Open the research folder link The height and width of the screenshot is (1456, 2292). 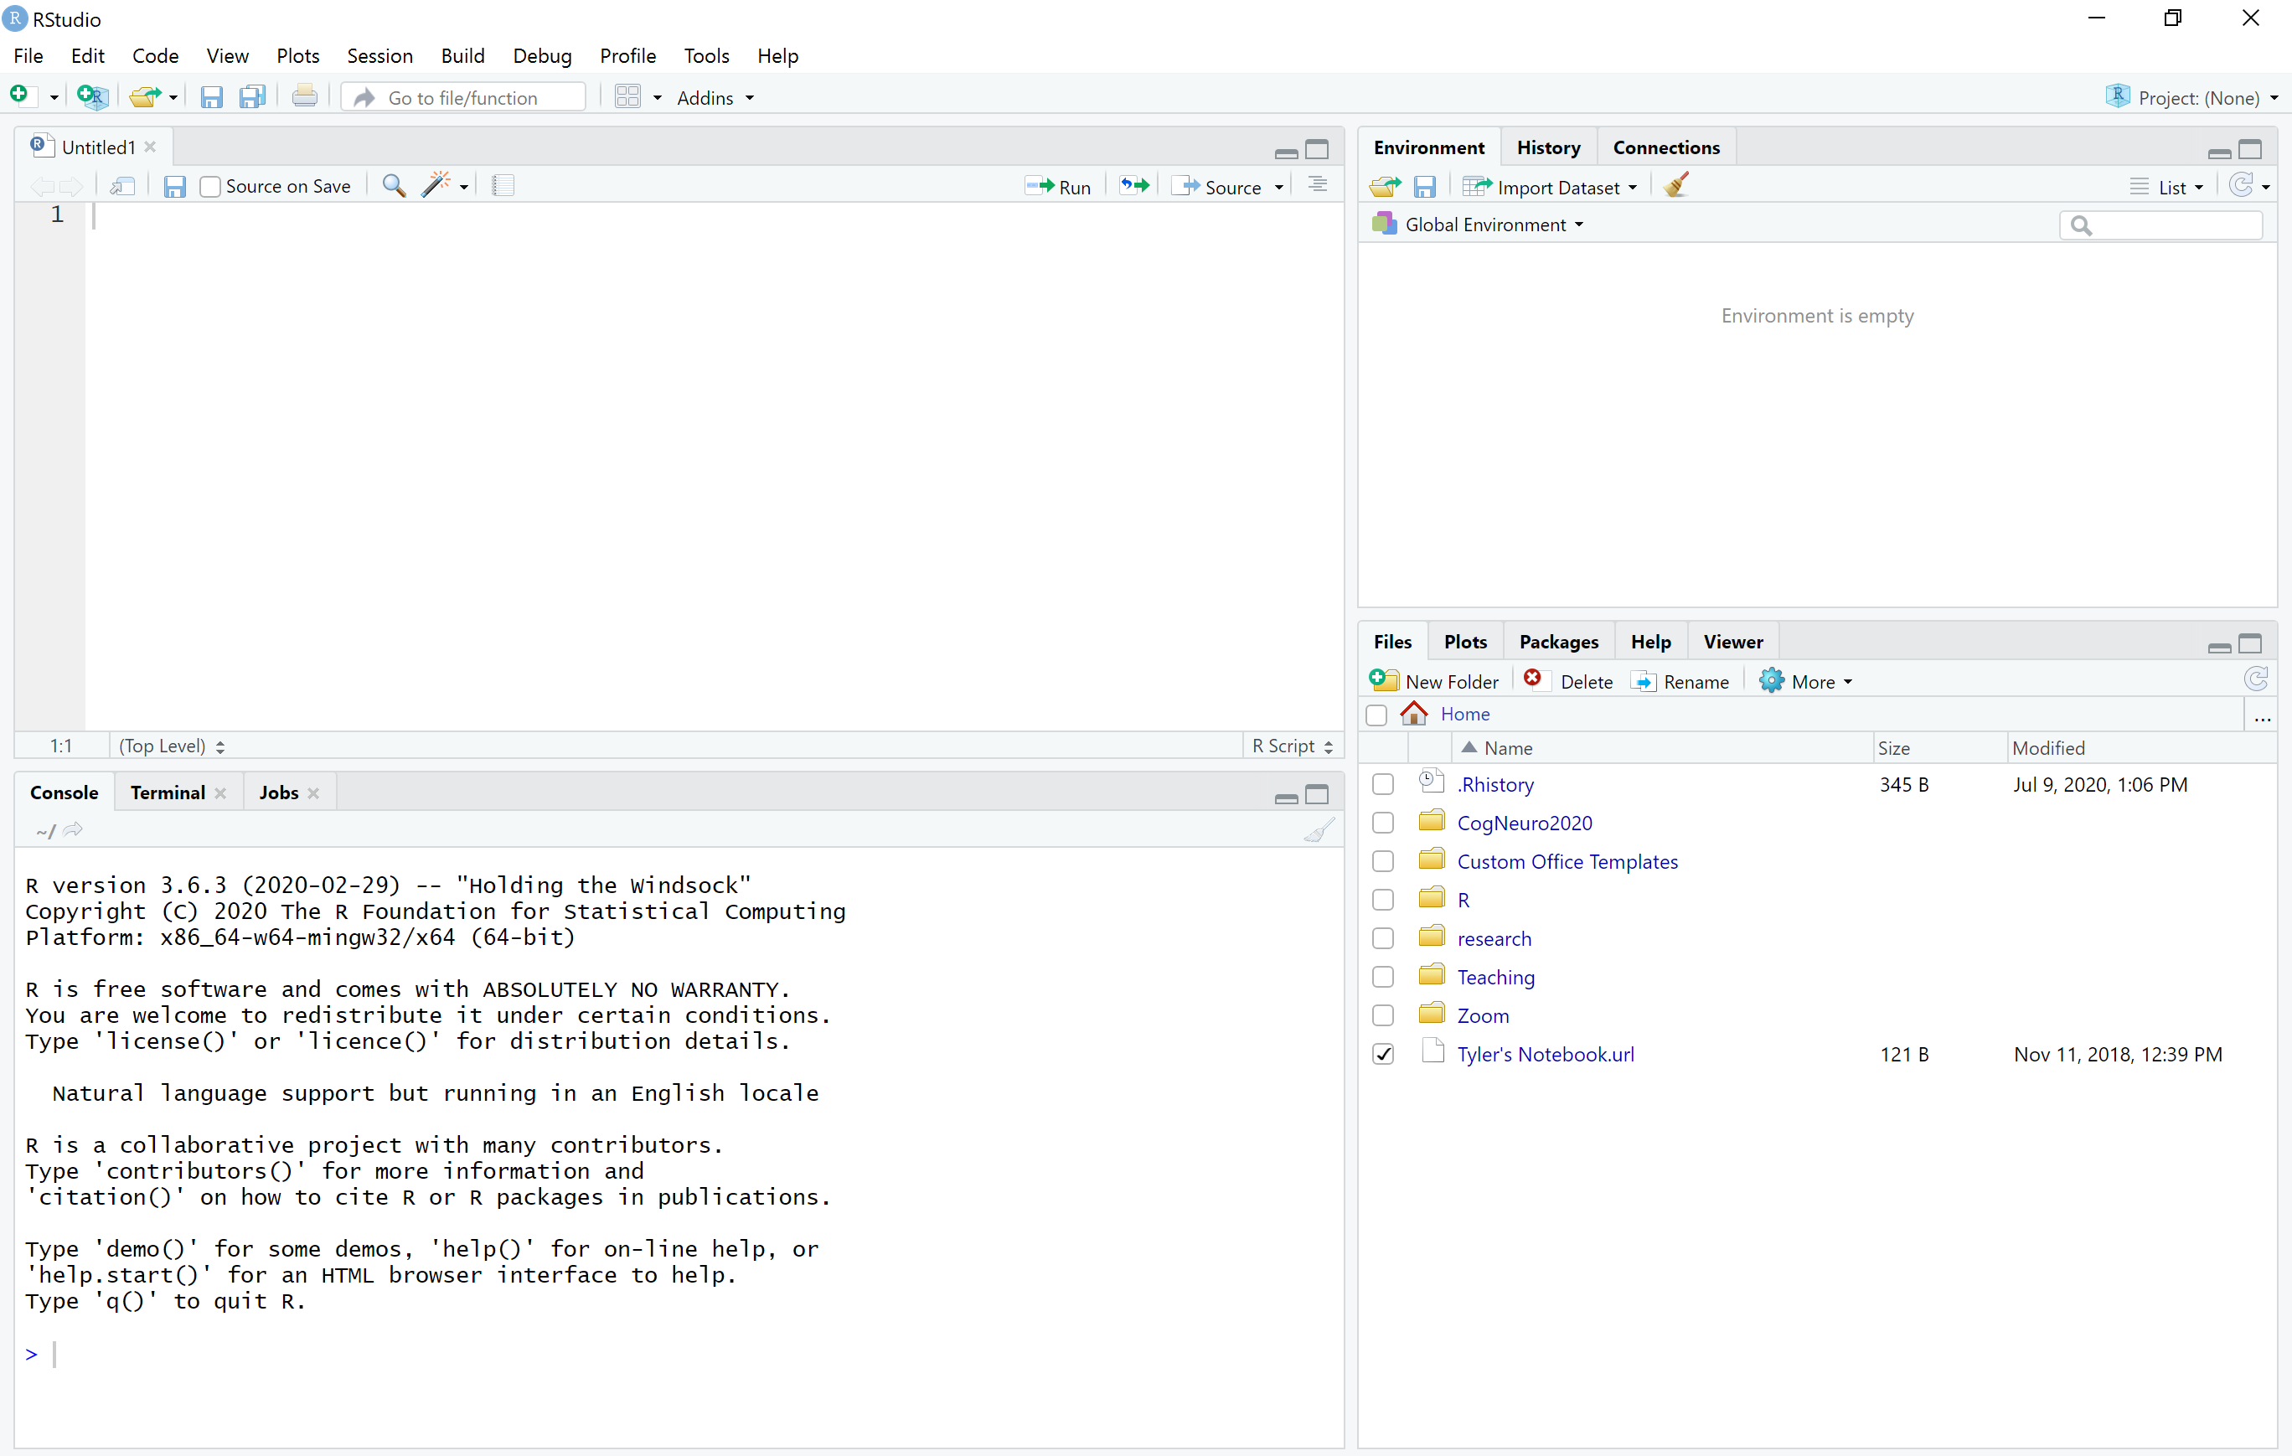pyautogui.click(x=1494, y=938)
